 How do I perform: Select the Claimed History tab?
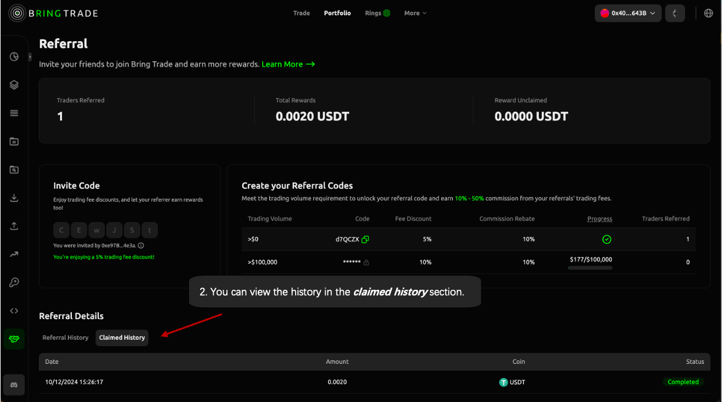(122, 337)
